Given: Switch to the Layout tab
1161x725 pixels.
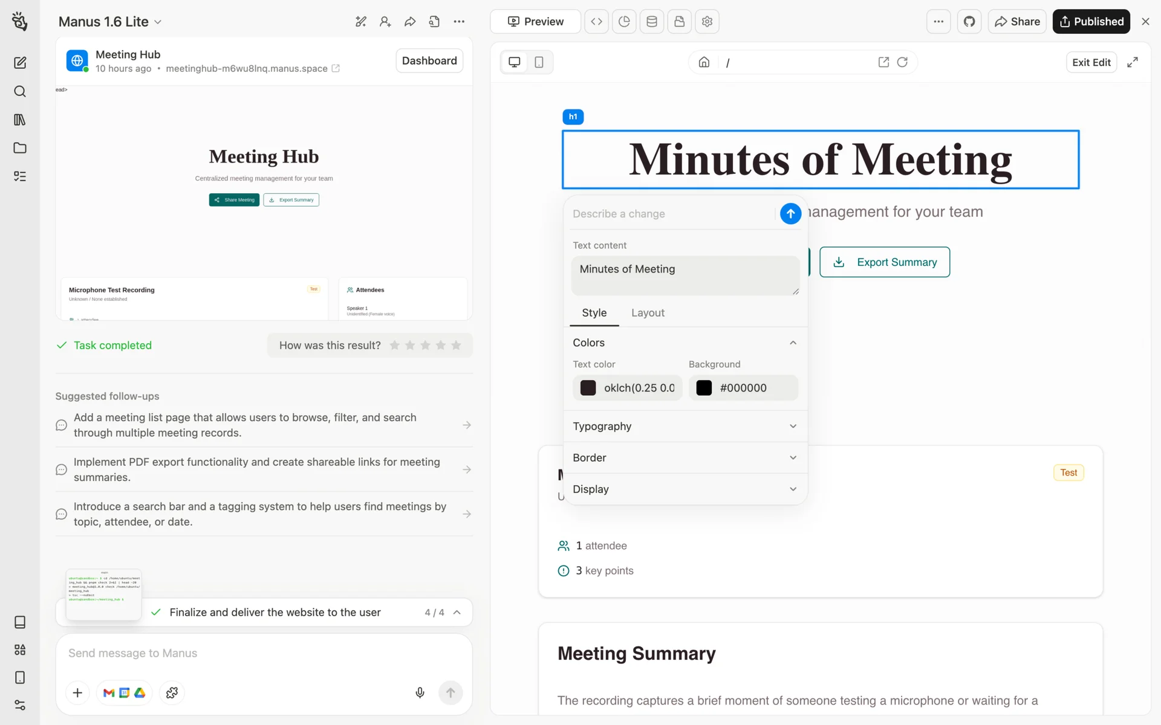Looking at the screenshot, I should [x=648, y=313].
